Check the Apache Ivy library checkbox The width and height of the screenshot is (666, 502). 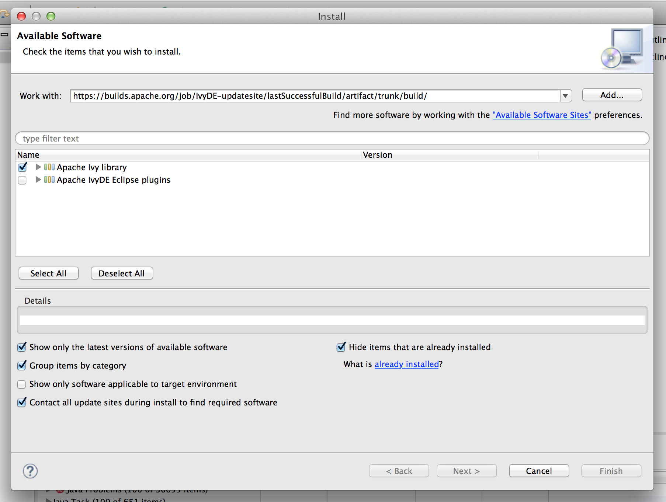(x=22, y=167)
